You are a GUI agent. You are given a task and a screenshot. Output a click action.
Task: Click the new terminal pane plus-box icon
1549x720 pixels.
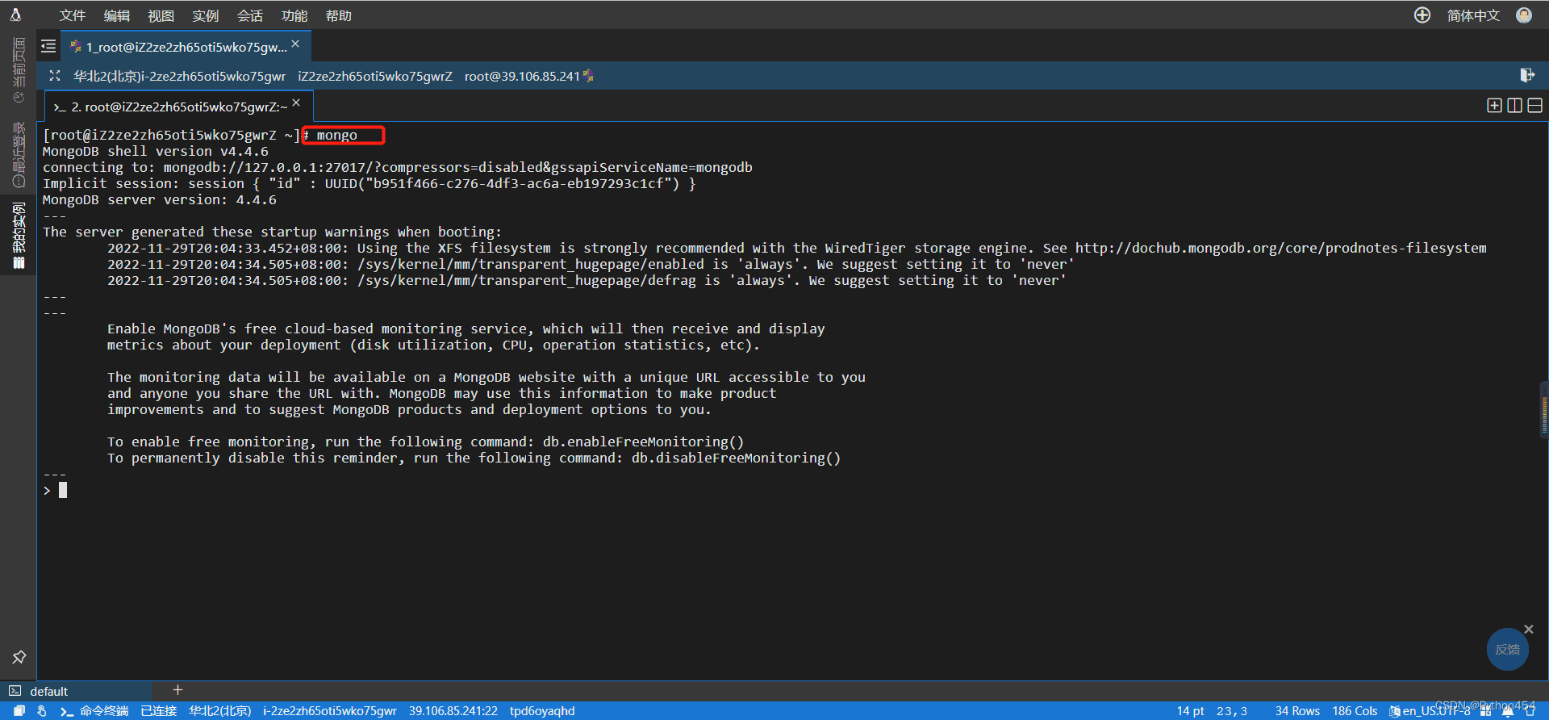1494,106
